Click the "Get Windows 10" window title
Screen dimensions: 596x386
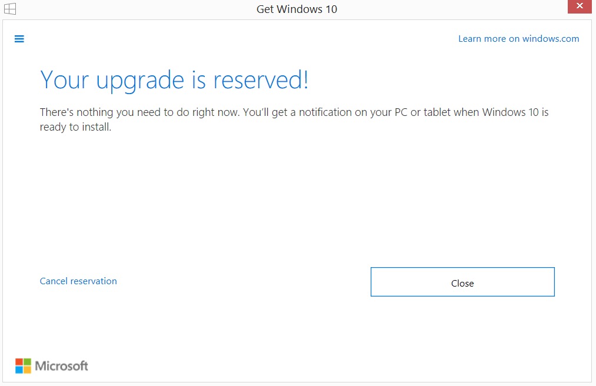(297, 9)
